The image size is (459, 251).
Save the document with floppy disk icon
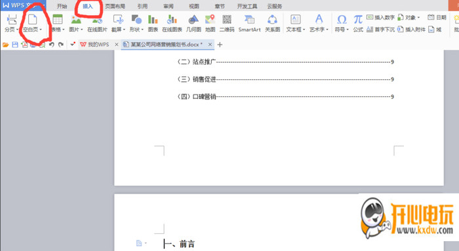coord(15,45)
